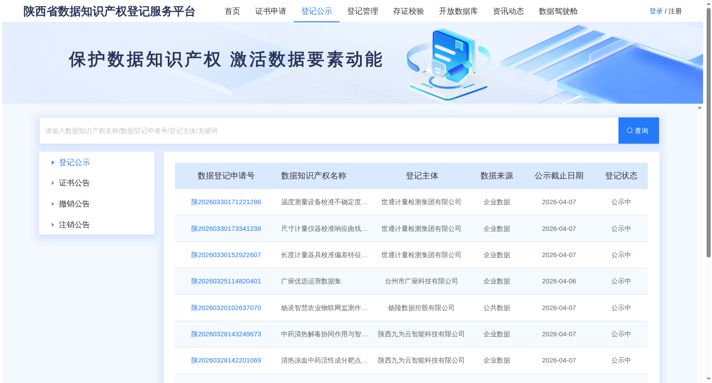Click the 公共数据 data source cell
Viewport: 712px width, 383px height.
(497, 308)
